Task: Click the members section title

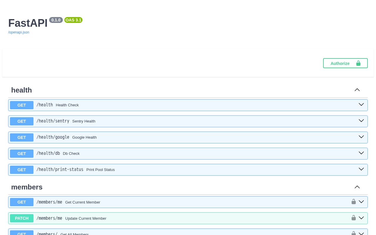Action: pyautogui.click(x=27, y=187)
